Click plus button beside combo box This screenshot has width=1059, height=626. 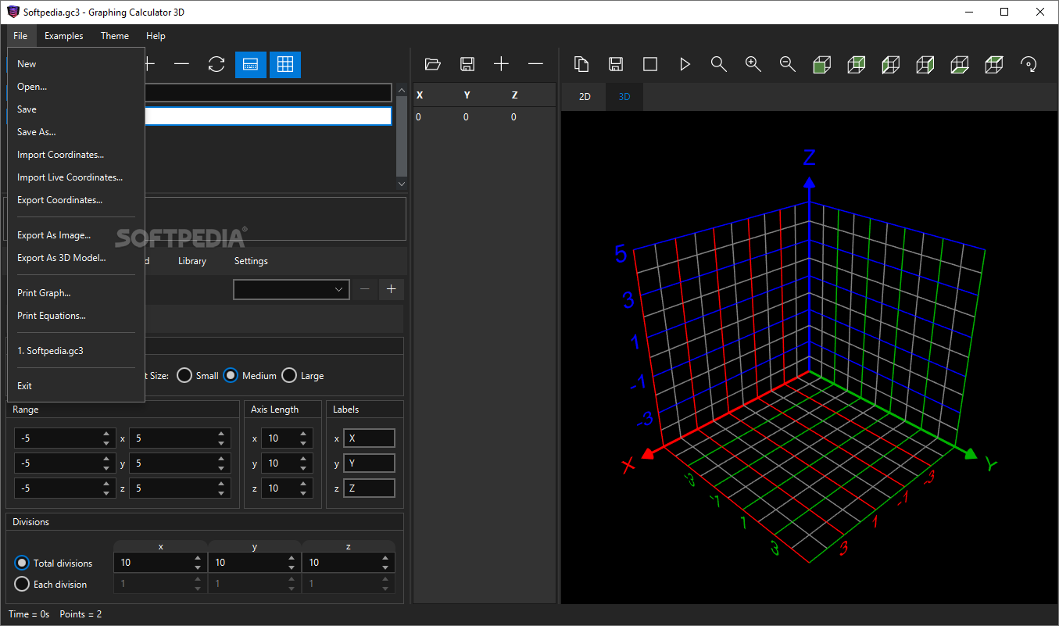391,289
